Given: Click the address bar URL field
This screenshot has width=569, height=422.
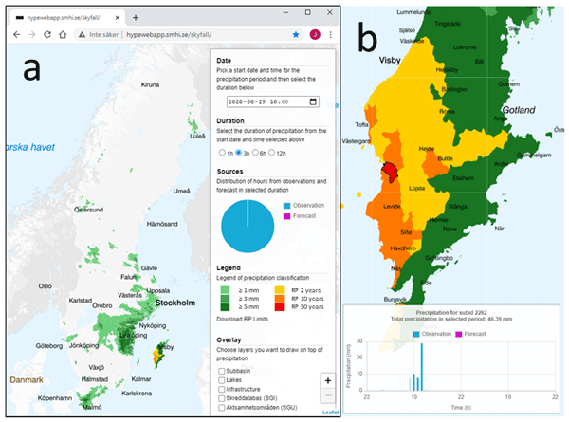Looking at the screenshot, I should point(190,34).
